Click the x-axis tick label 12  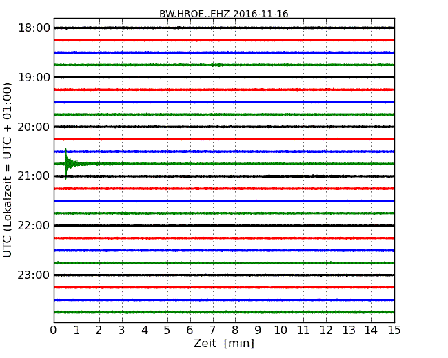click(x=326, y=330)
